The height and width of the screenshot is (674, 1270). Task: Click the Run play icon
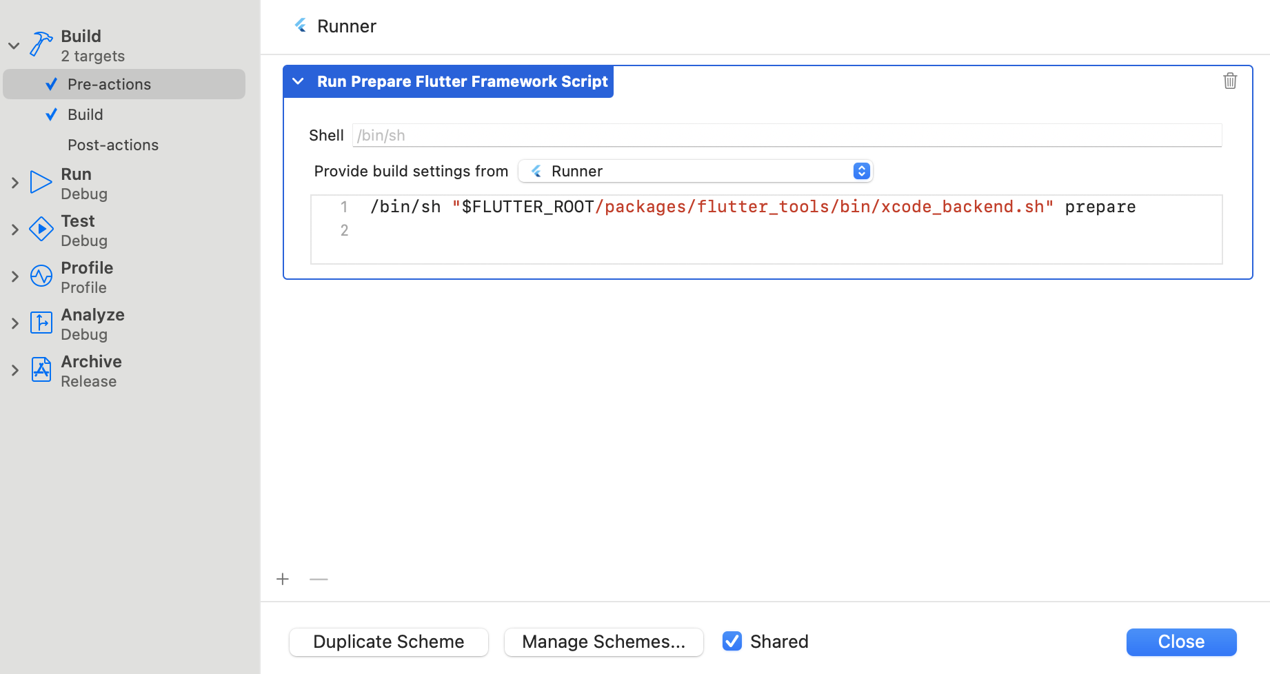tap(41, 183)
